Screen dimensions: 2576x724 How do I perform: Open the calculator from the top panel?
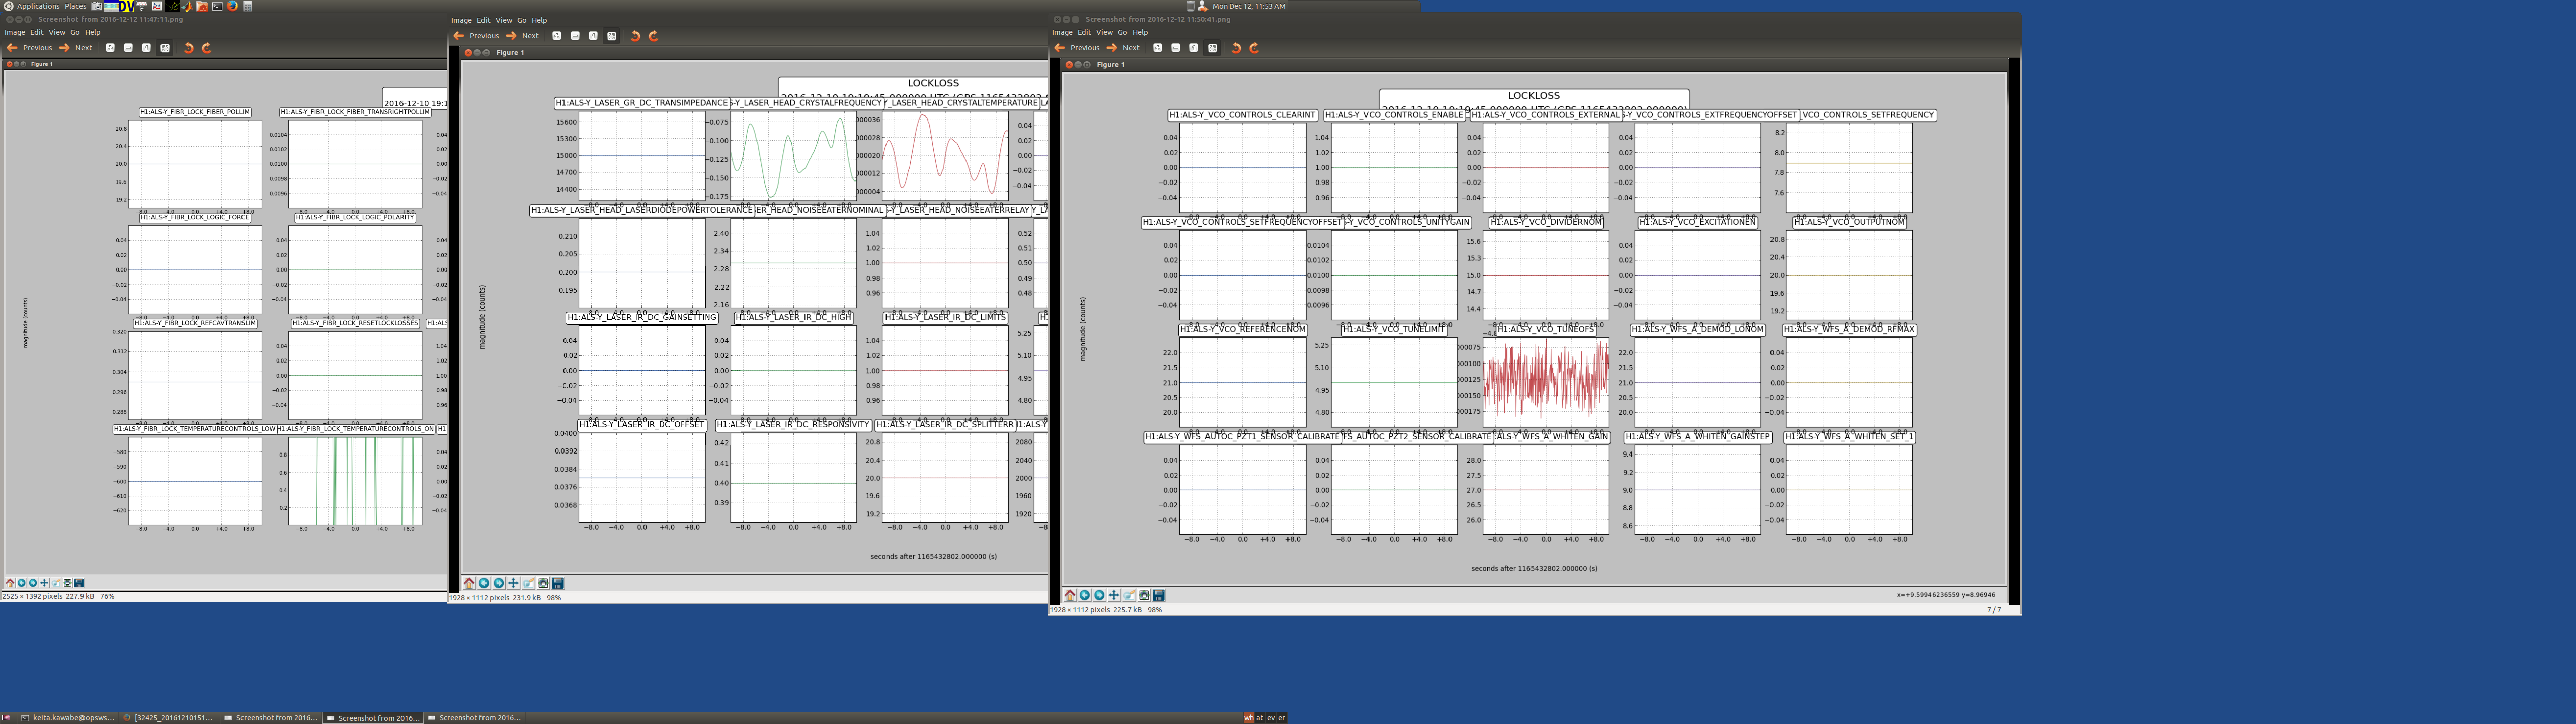[x=248, y=6]
